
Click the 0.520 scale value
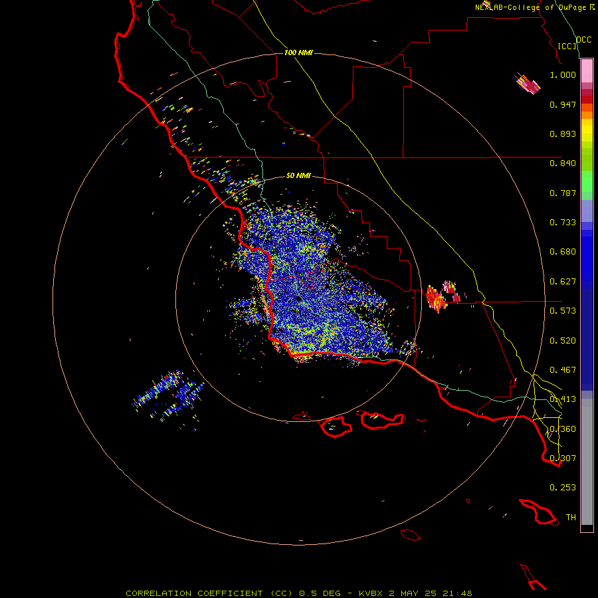(563, 341)
